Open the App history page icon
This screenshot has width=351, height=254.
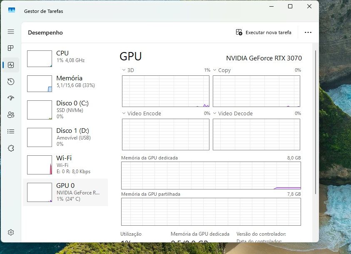tap(11, 82)
